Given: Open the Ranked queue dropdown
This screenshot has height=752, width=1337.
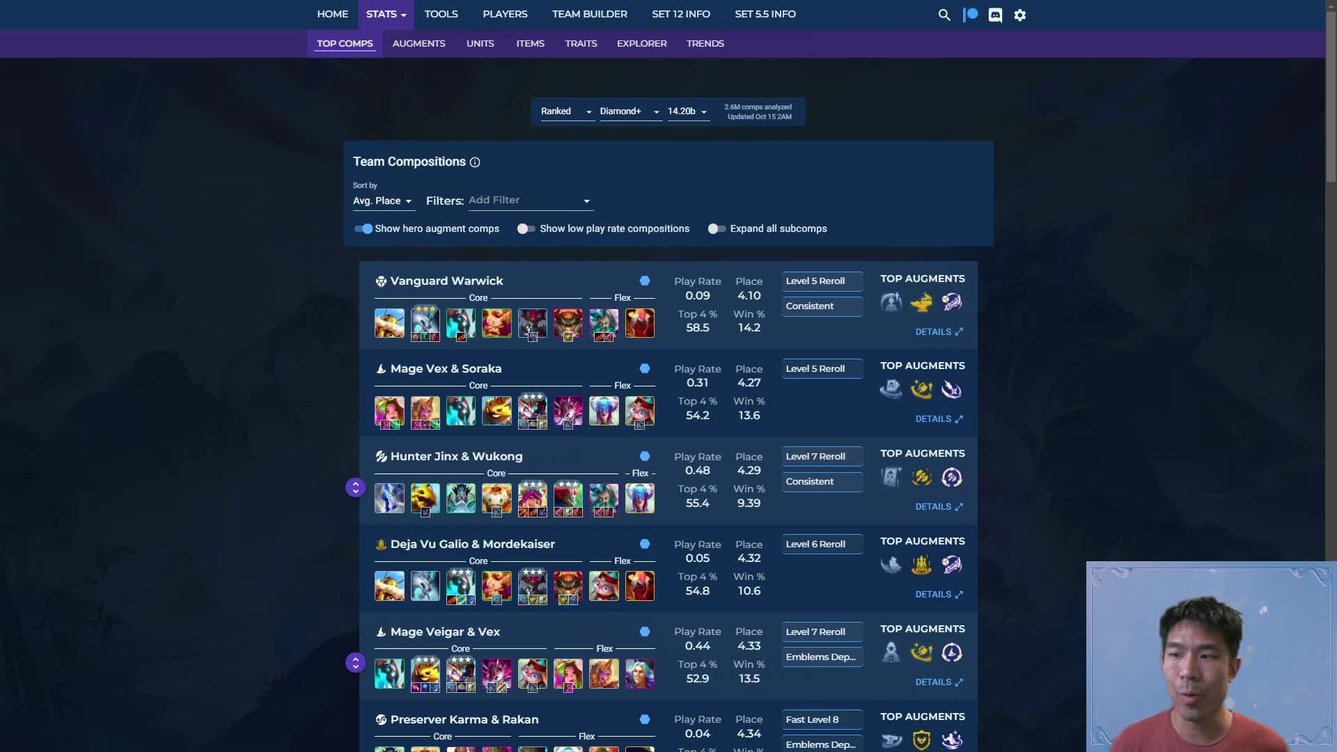Looking at the screenshot, I should 567,111.
